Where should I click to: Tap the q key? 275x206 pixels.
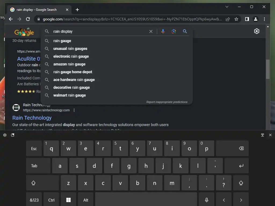pos(51,148)
